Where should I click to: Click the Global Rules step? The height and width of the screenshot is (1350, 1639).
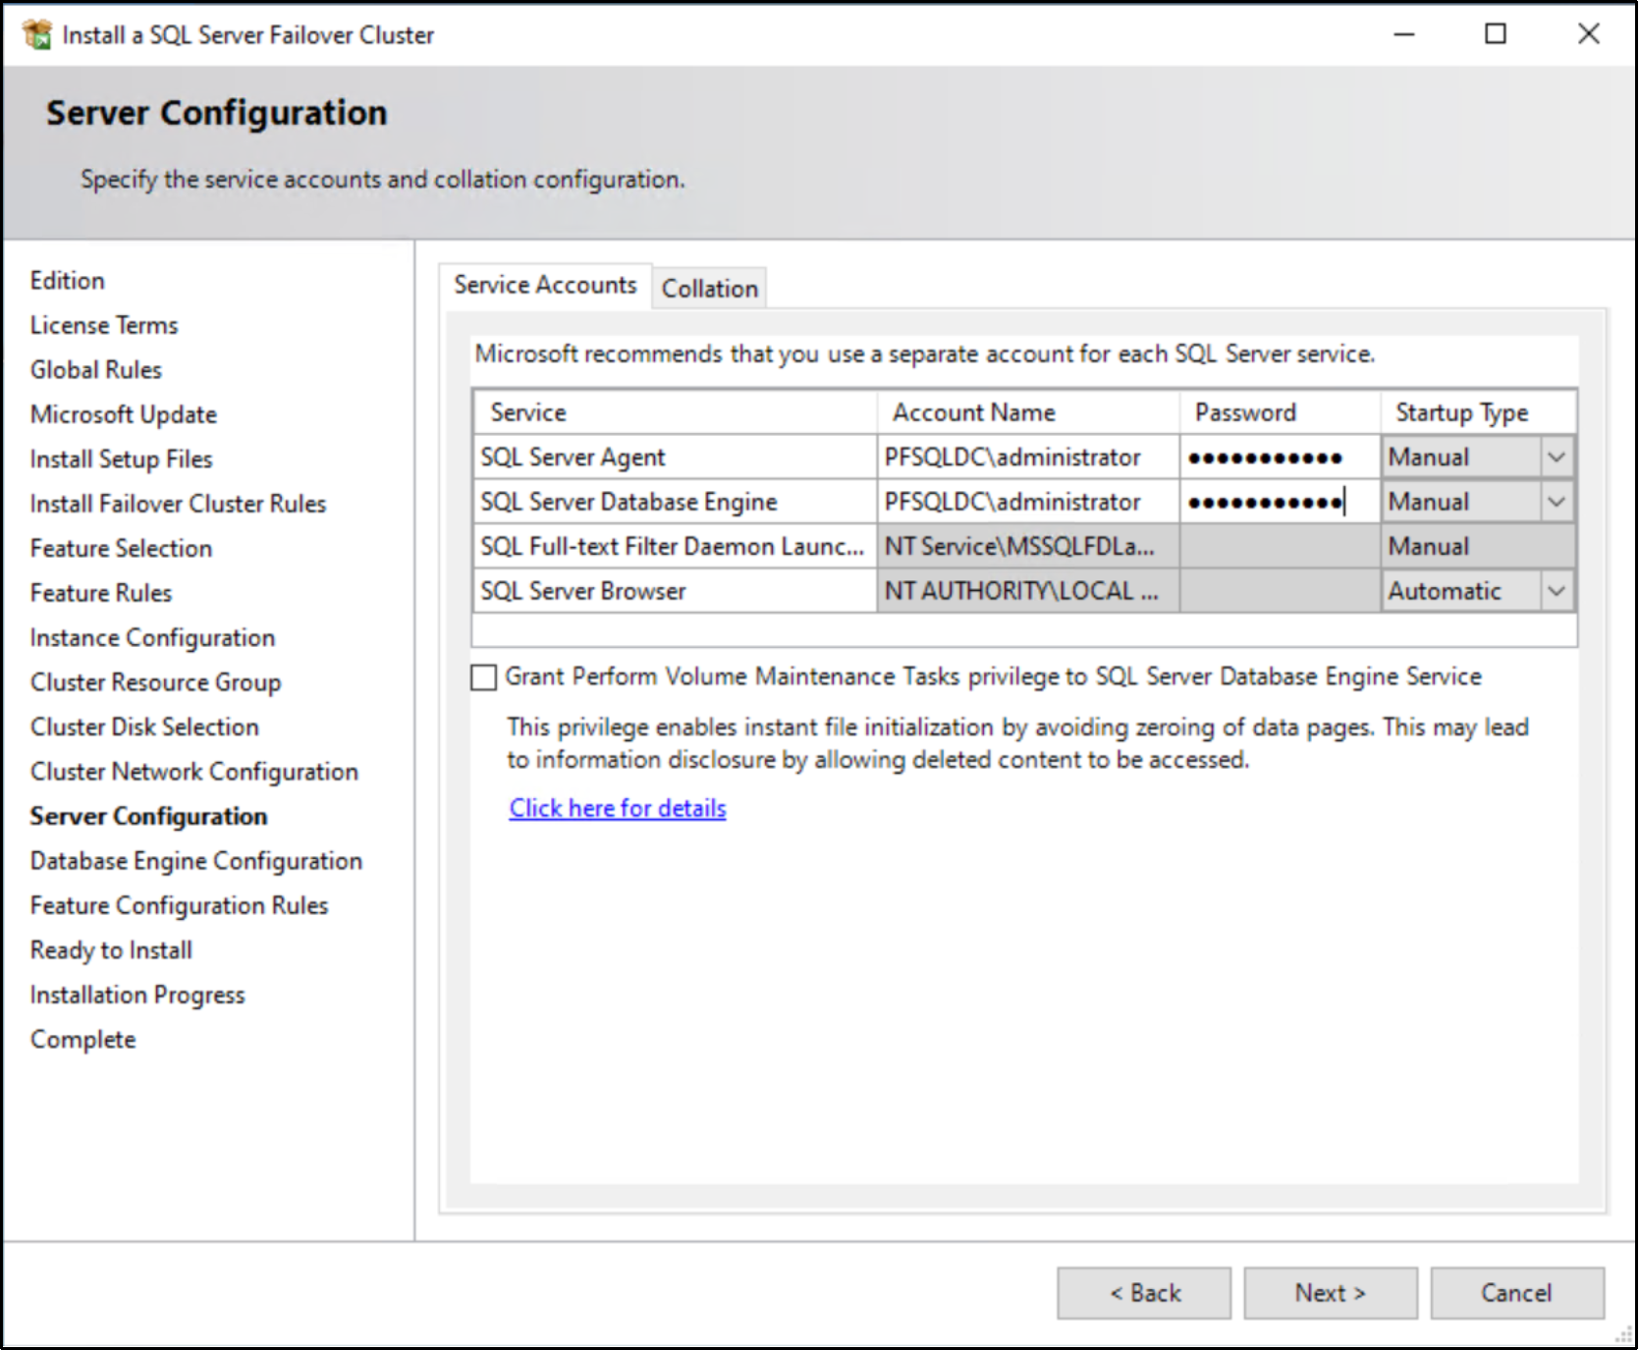click(x=96, y=370)
